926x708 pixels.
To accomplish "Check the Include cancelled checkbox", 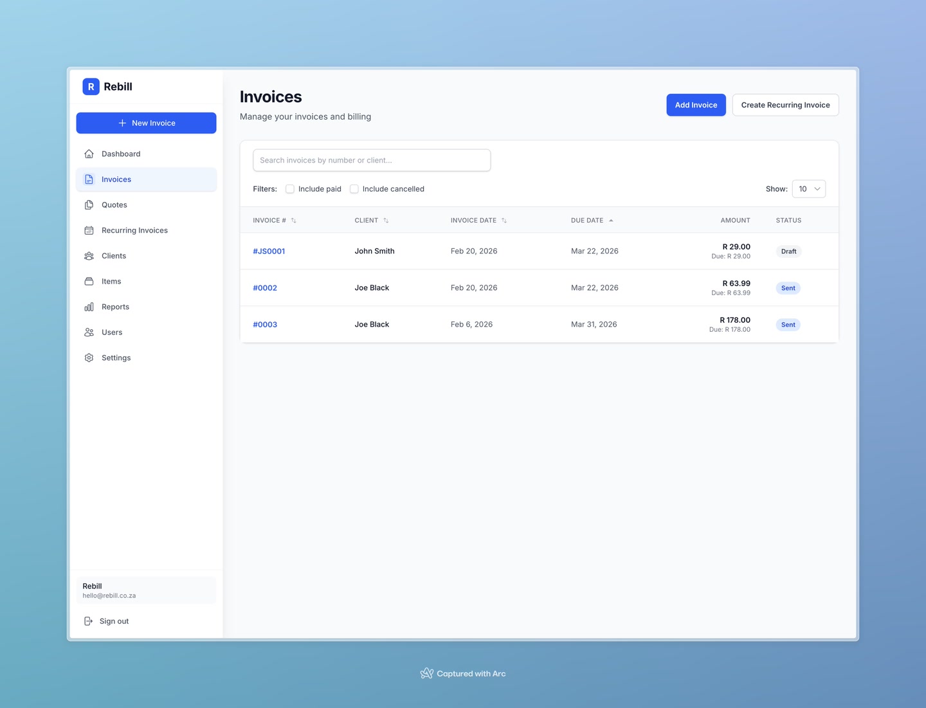I will 354,188.
